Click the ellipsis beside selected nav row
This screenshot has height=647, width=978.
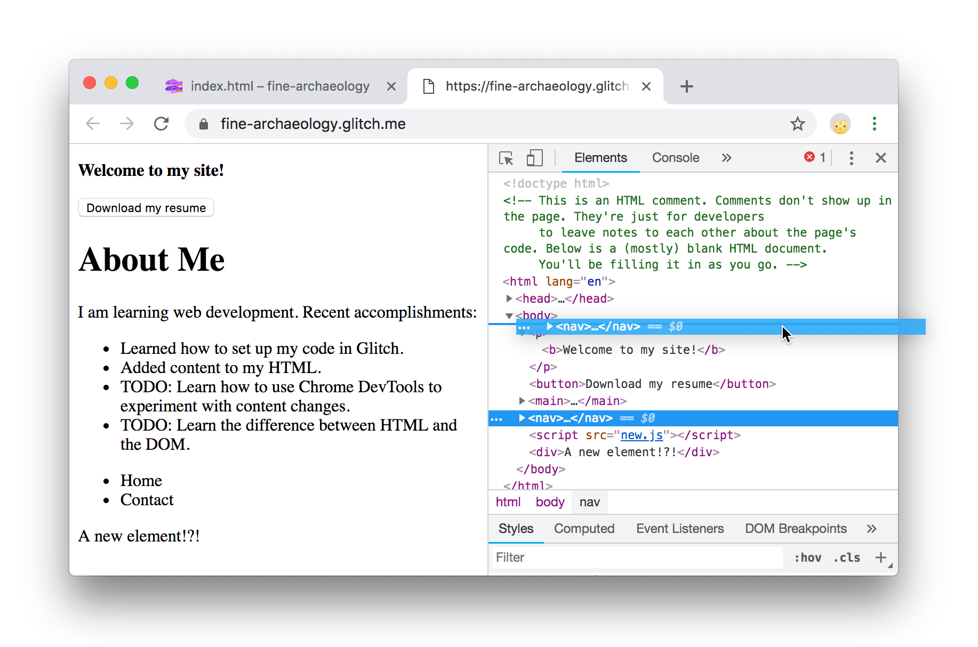(496, 419)
